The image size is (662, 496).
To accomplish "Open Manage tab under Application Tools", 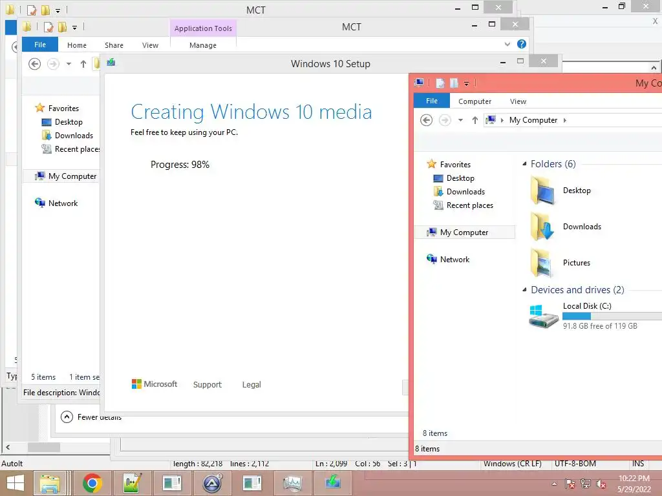I will (202, 45).
